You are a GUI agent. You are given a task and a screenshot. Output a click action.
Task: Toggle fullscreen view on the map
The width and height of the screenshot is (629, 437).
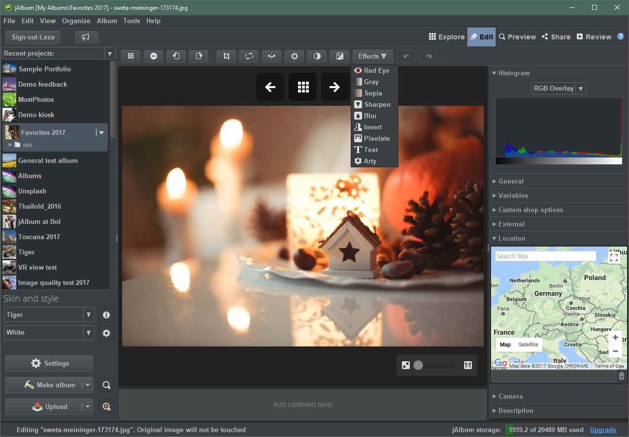coord(614,257)
